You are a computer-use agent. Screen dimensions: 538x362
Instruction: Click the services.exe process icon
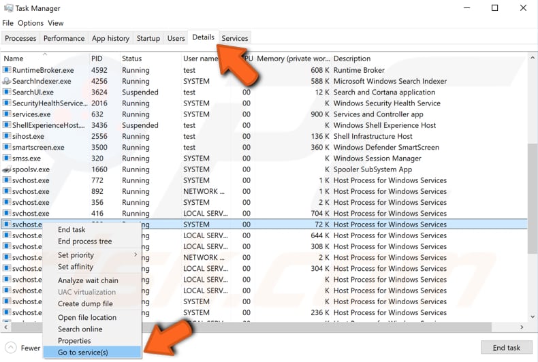(7, 114)
